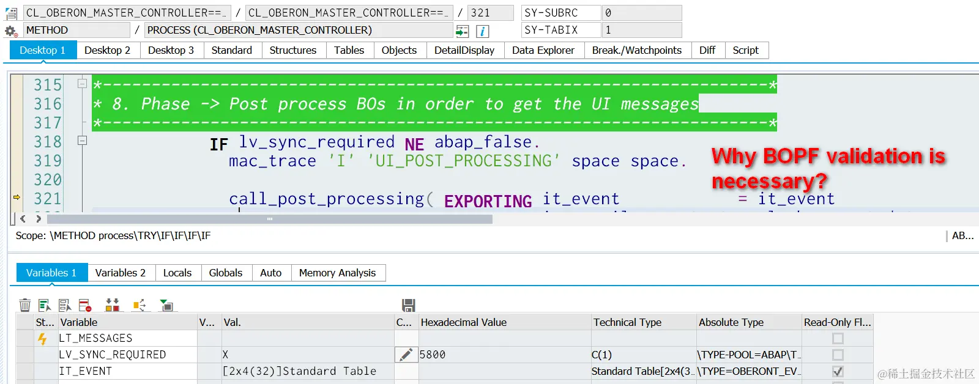Select the Locals tab

click(177, 273)
